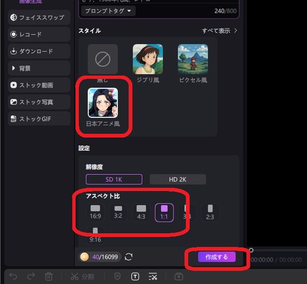Click the smart cut scissors-lines icon
The height and width of the screenshot is (284, 307).
coord(153,276)
